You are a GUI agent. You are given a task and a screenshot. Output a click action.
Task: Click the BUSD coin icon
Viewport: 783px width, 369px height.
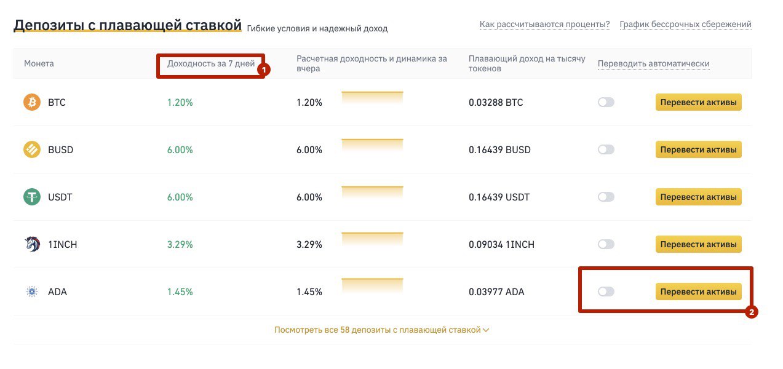(x=32, y=149)
